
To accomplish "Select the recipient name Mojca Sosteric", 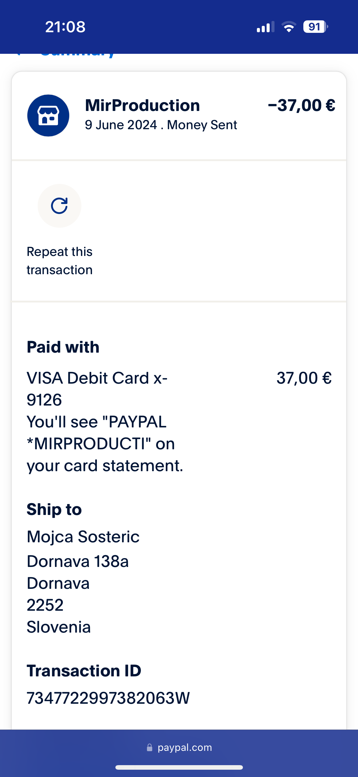I will 83,537.
